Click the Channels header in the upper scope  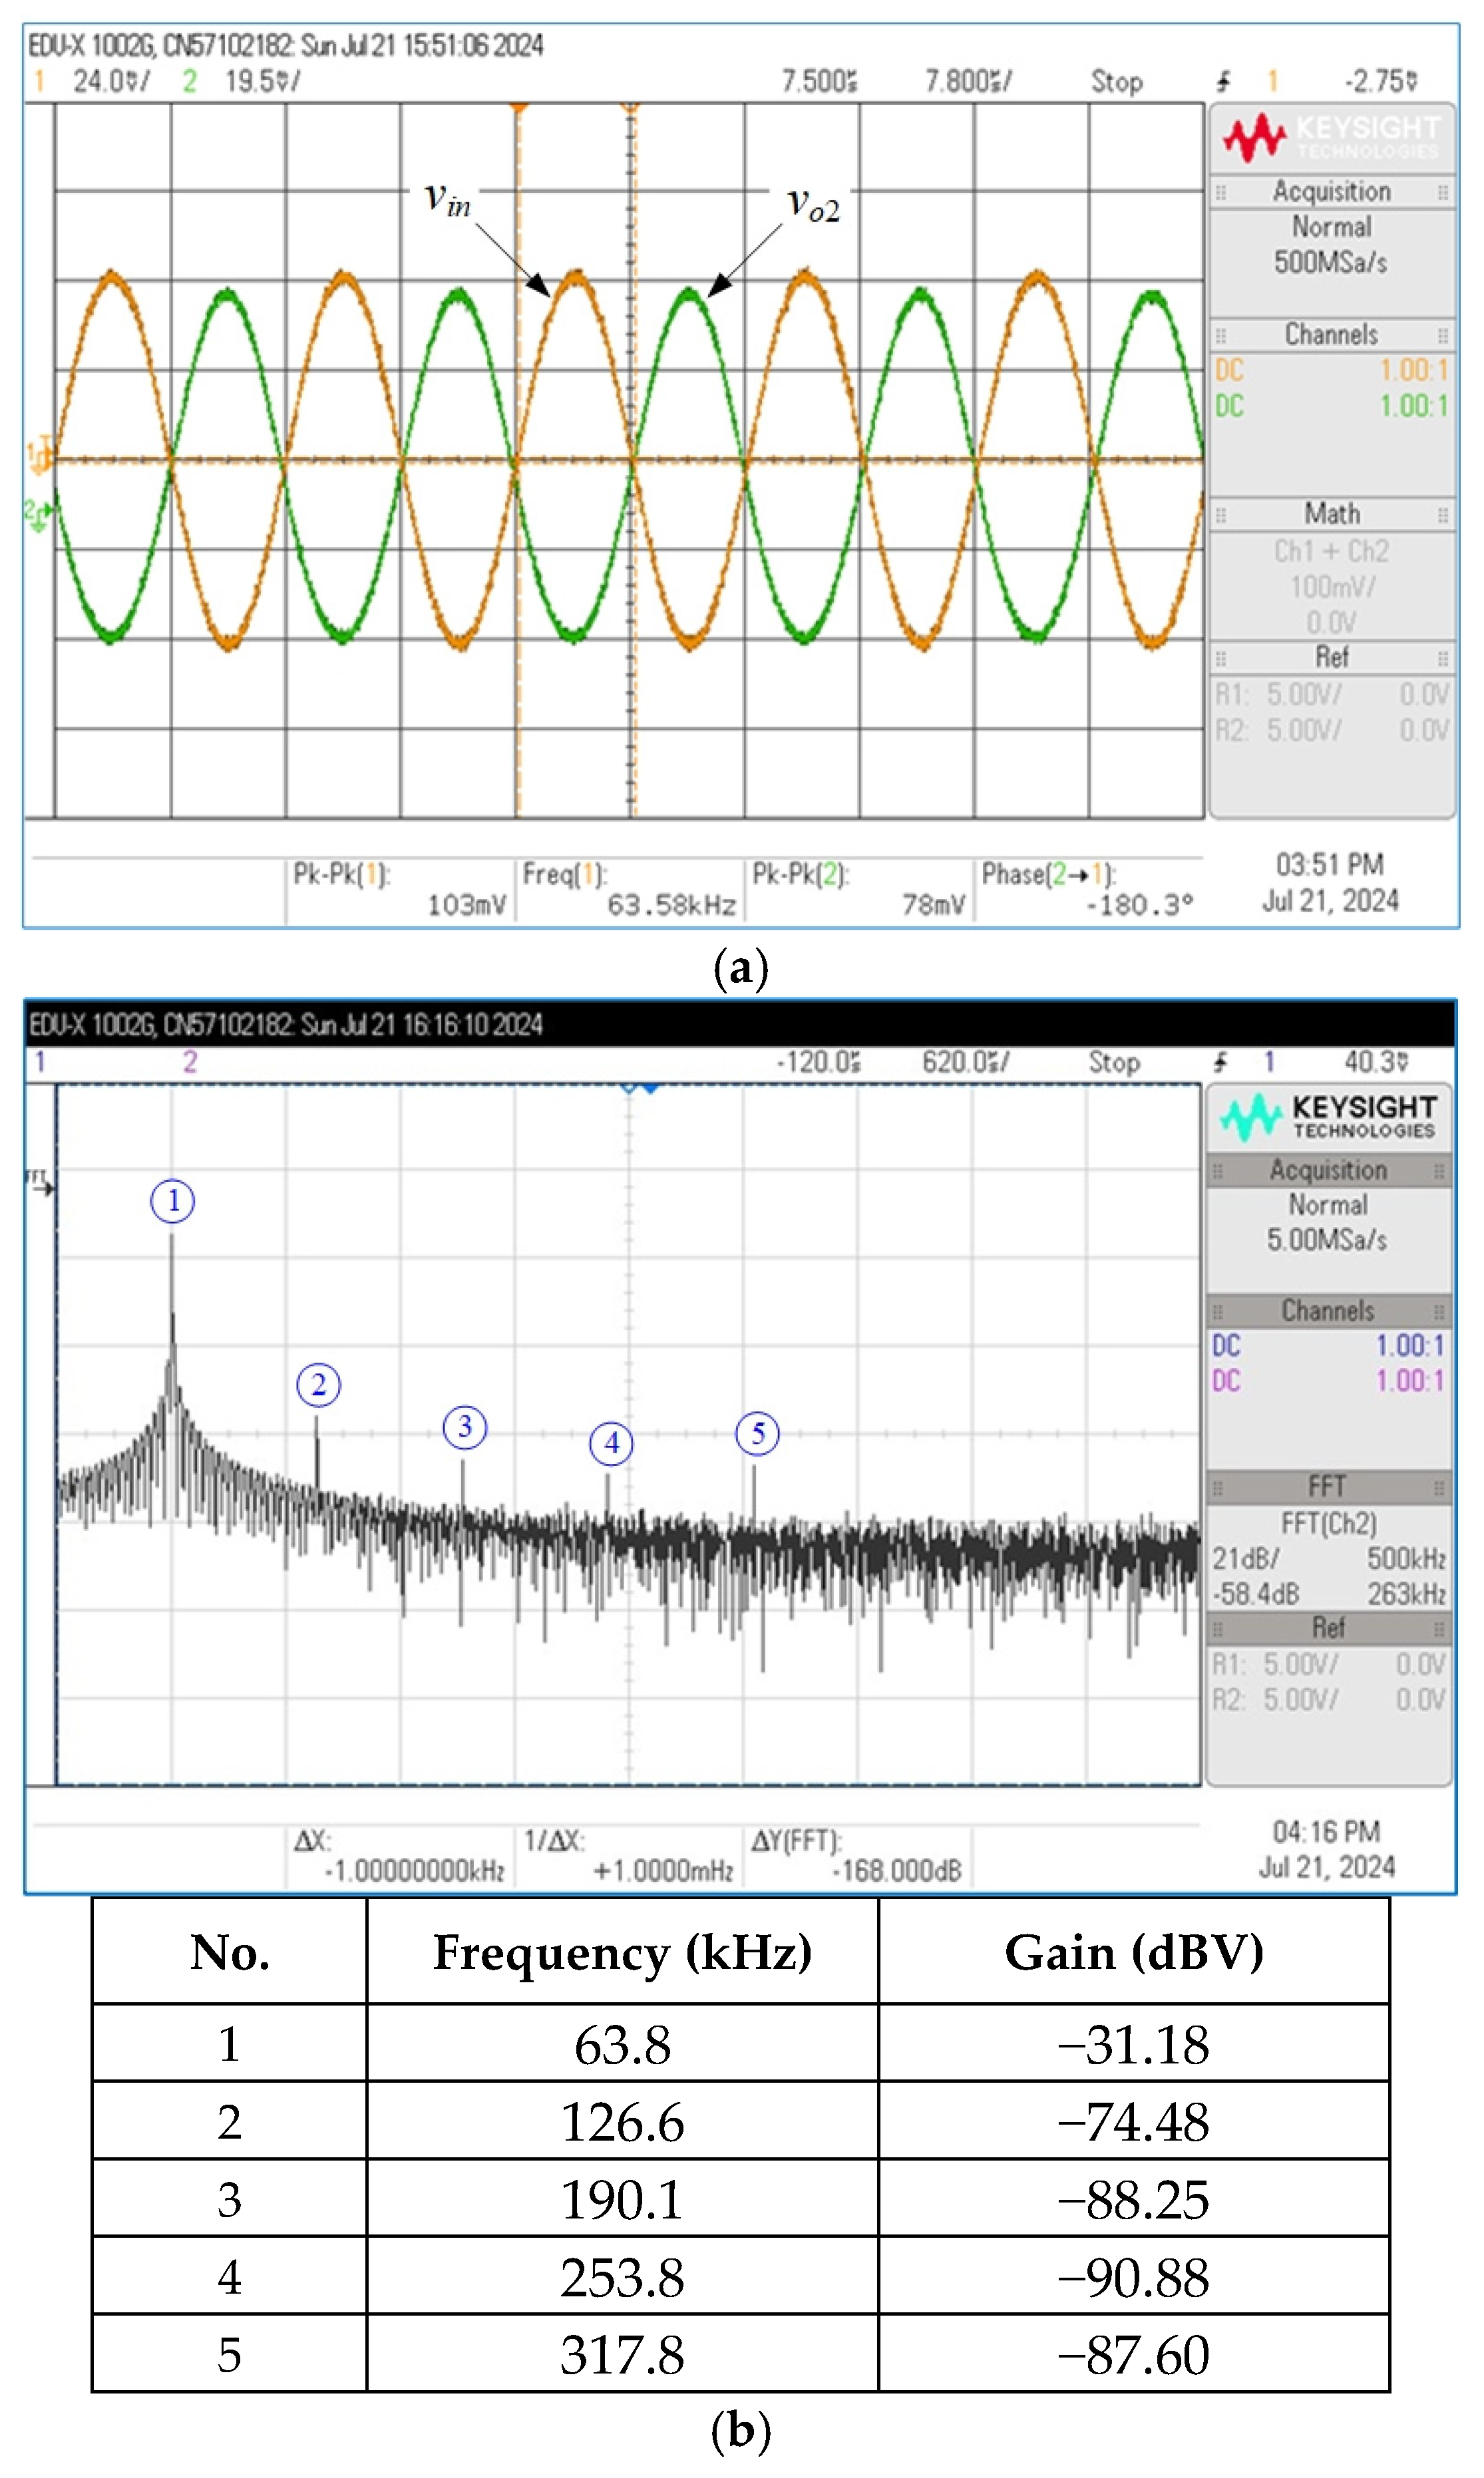(1331, 334)
